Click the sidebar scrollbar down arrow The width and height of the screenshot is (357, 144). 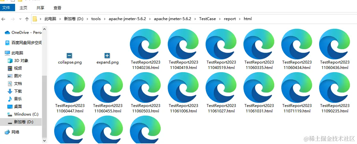tap(44, 140)
